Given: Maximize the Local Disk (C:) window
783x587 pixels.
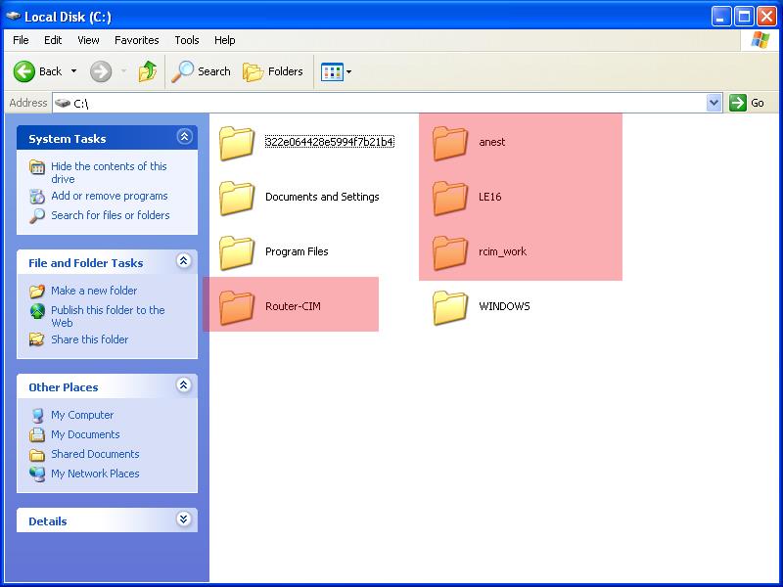Looking at the screenshot, I should pos(744,17).
